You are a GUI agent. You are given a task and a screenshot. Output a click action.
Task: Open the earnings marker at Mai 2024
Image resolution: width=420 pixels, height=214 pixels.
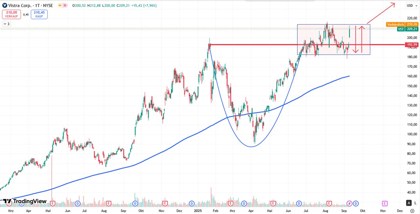click(52, 203)
